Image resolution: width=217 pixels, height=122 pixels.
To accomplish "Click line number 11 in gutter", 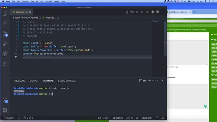I will tap(16, 57).
